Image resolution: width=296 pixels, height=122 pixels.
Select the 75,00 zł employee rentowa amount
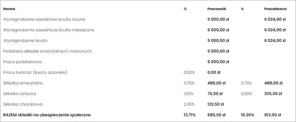pos(215,94)
